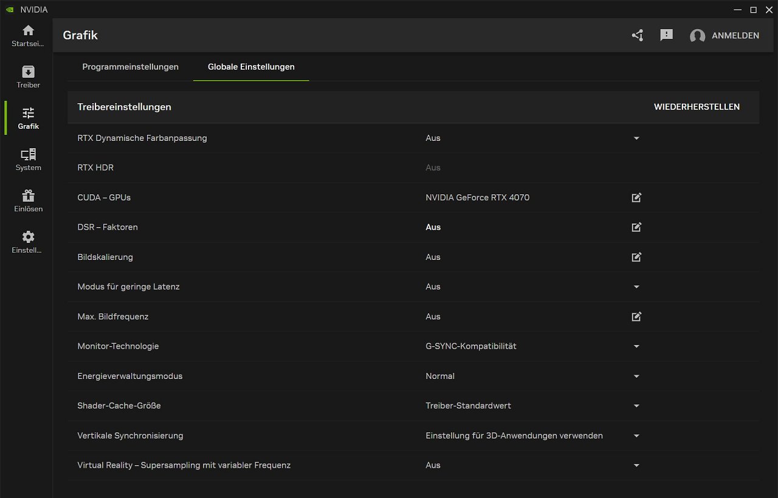Open the System icon in sidebar

(x=28, y=154)
